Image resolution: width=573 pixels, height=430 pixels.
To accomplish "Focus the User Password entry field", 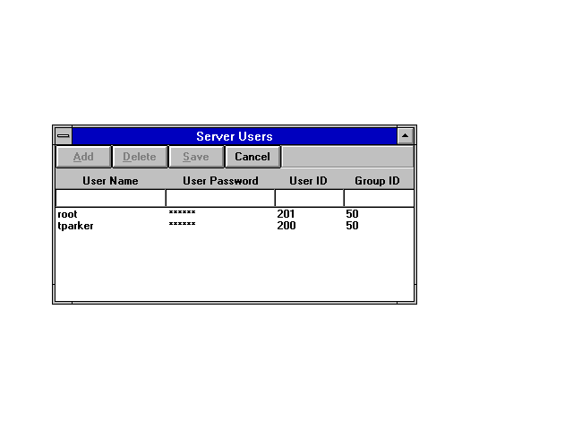I will pyautogui.click(x=220, y=198).
